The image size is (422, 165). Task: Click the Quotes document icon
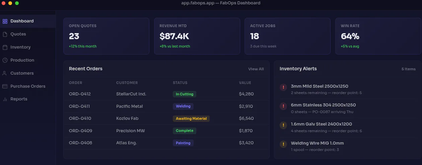(5, 34)
